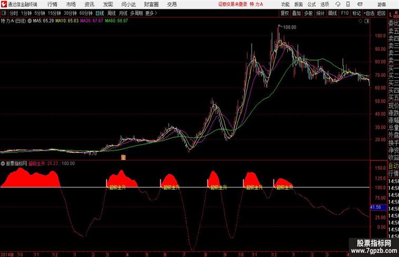Image resolution: width=399 pixels, height=257 pixels.
Task: Click the 证券交易未登录 login status link
Action: coord(233,4)
